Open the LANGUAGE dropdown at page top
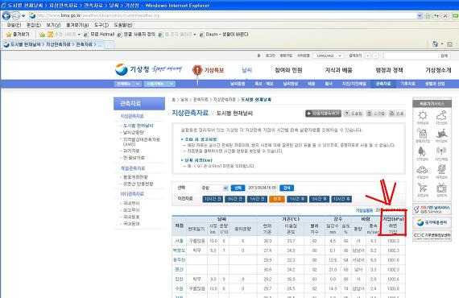The image size is (459, 298). [x=328, y=56]
